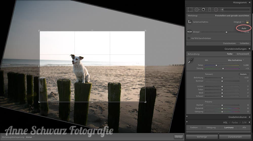Viewport: 253px width, 141px height.
Task: Click the crop frame bottom-left corner handle
Action: [39, 102]
